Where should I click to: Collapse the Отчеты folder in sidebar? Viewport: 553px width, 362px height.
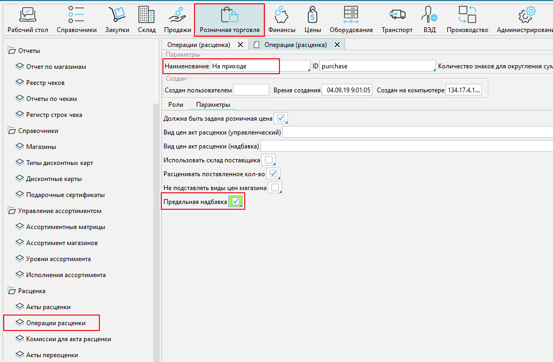[12, 51]
